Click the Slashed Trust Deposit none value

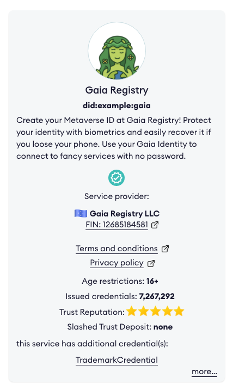(x=163, y=327)
